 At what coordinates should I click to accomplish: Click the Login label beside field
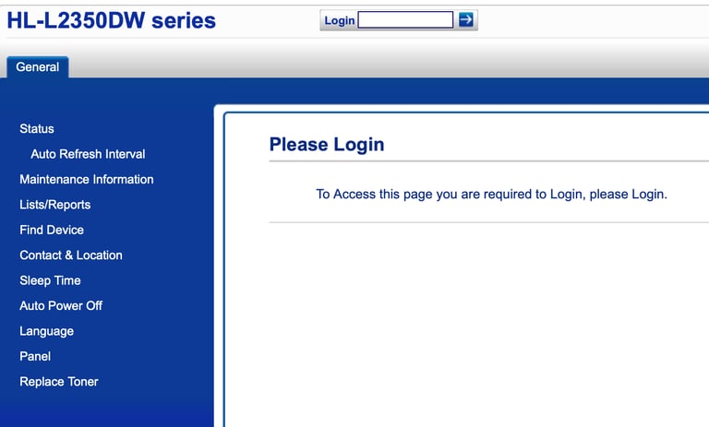[339, 20]
